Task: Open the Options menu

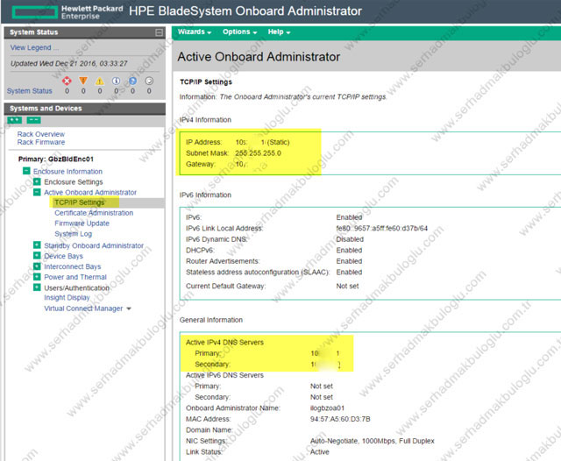Action: (239, 32)
